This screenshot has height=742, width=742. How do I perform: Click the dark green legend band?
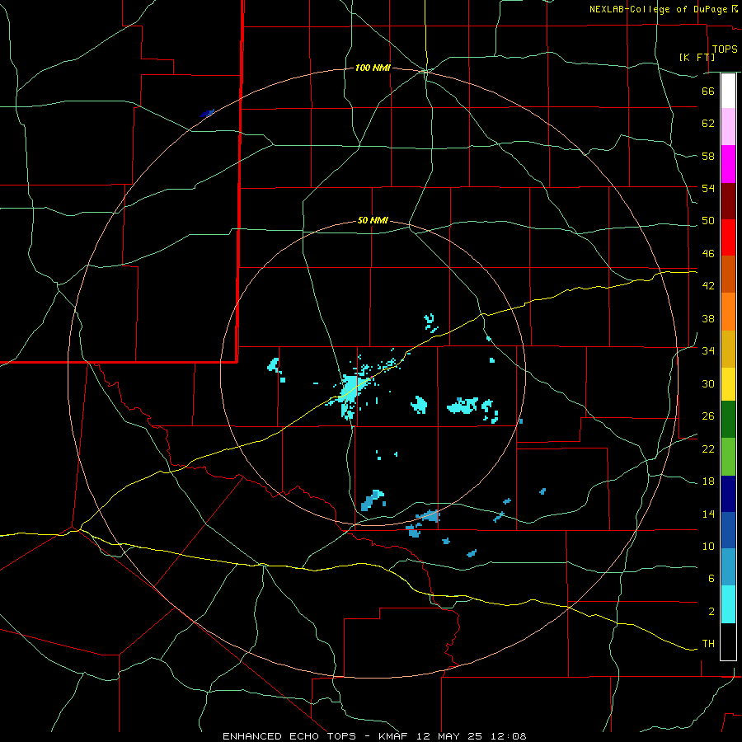point(728,420)
